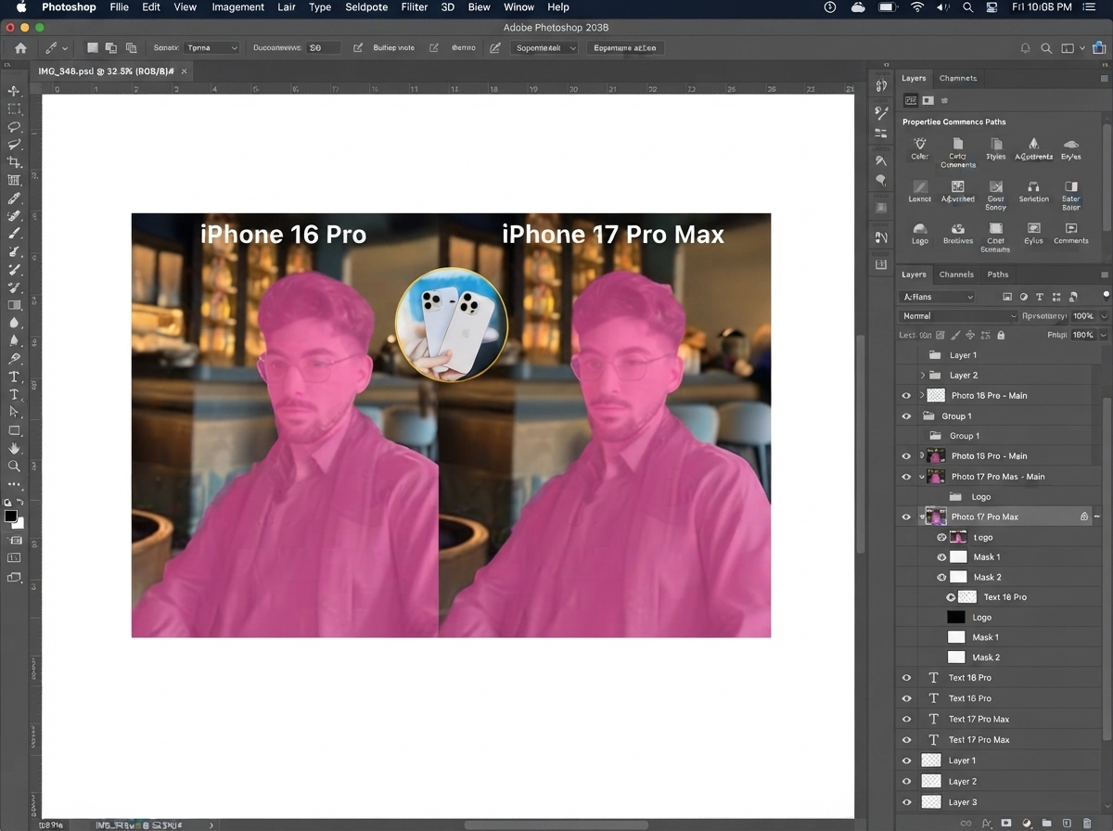Viewport: 1113px width, 831px height.
Task: Select the Rectangular Marquee tool
Action: point(14,109)
